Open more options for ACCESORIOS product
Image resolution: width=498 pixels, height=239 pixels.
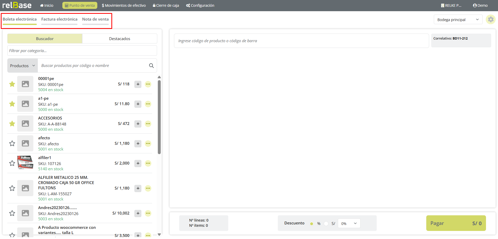point(148,124)
